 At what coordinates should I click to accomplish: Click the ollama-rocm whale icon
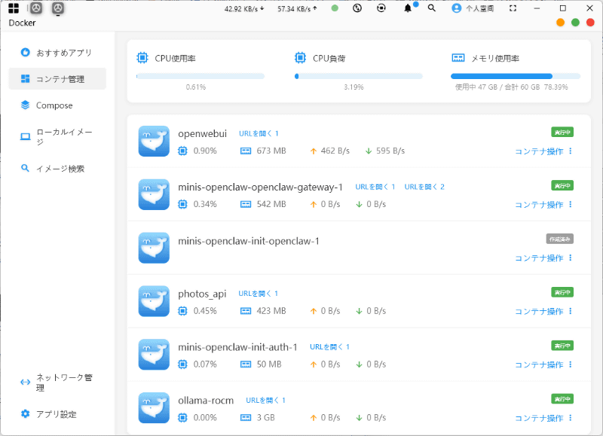pyautogui.click(x=154, y=408)
